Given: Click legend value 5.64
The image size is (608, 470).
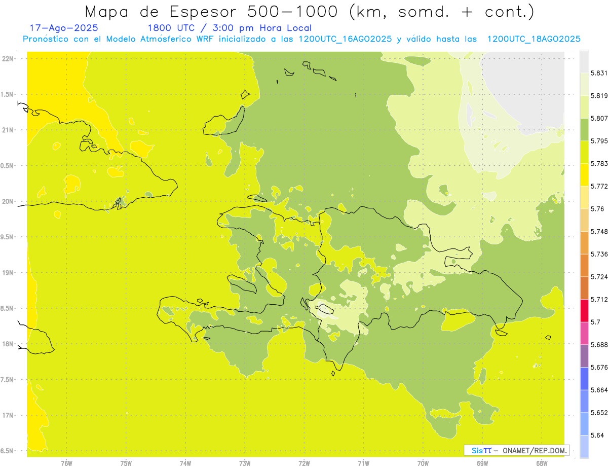Looking at the screenshot, I should pyautogui.click(x=597, y=435).
